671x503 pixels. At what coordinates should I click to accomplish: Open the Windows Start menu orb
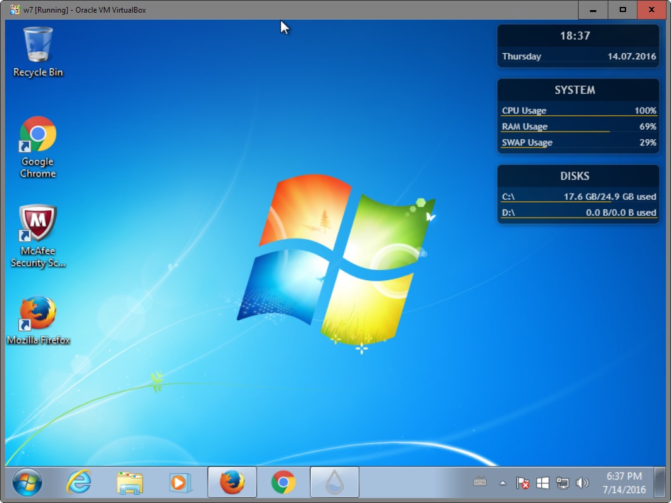27,483
